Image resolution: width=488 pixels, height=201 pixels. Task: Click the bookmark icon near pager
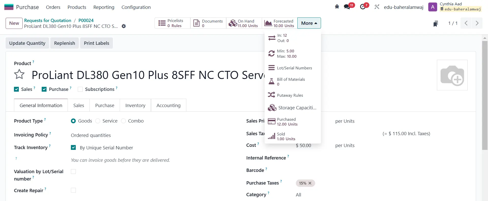tap(436, 24)
